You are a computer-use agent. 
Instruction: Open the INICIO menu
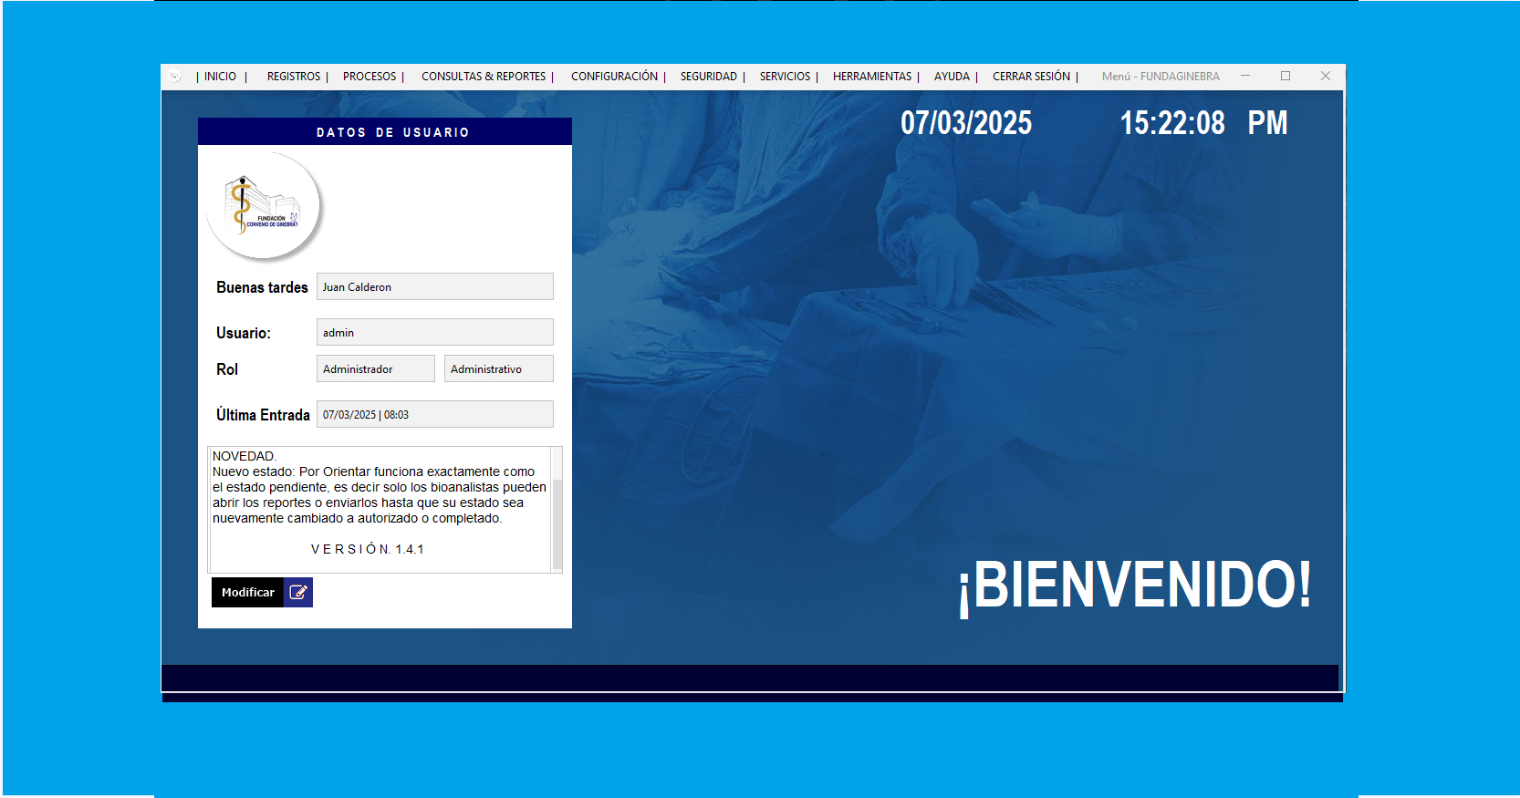(220, 77)
